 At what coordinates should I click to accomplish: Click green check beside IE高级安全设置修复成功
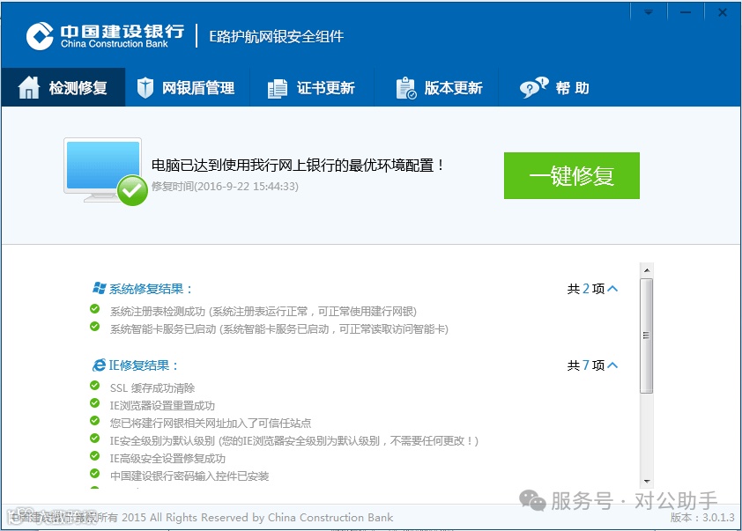(x=94, y=456)
